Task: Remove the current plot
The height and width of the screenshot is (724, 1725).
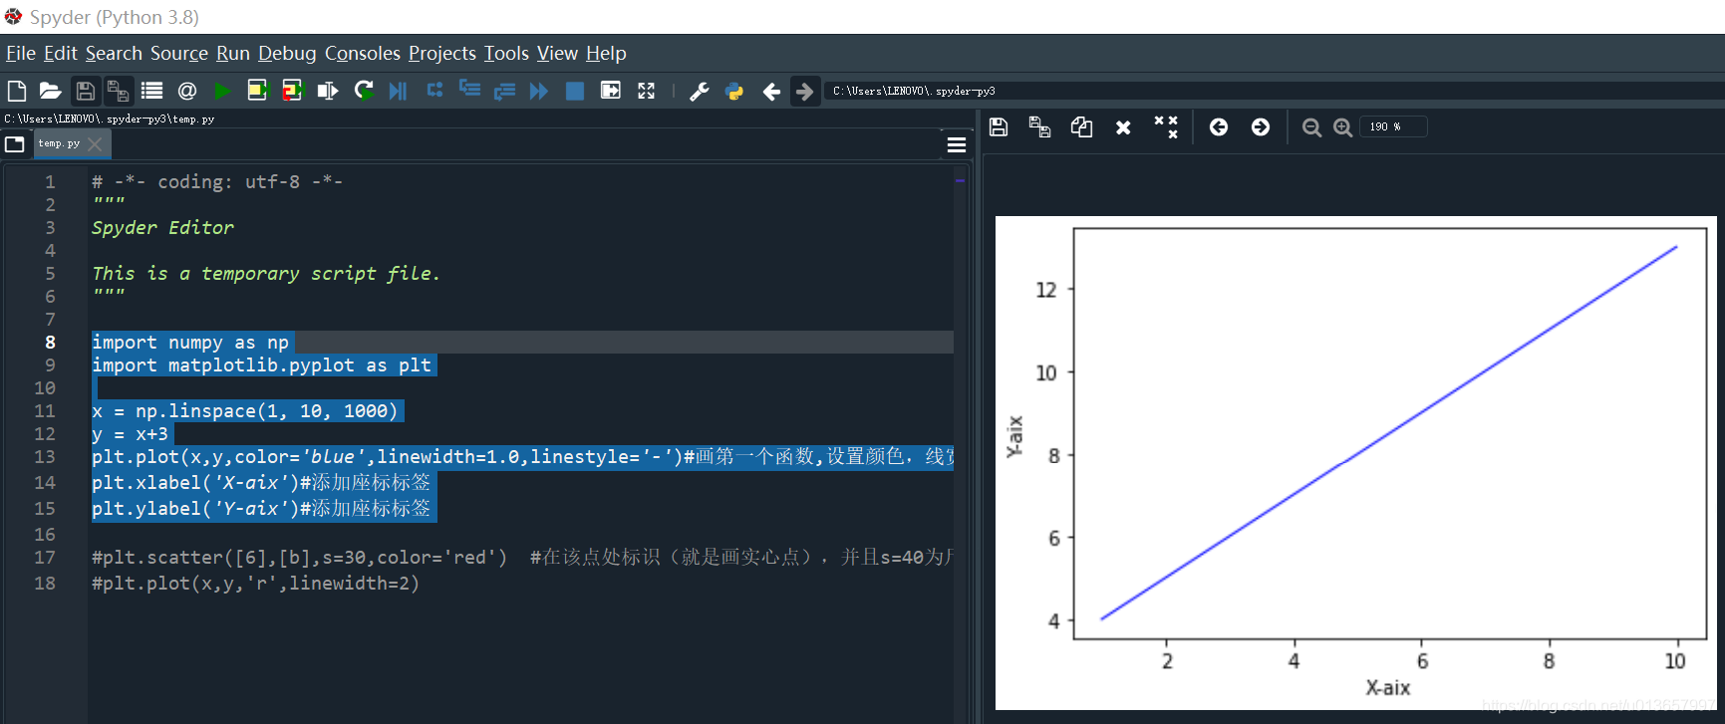Action: [1123, 127]
